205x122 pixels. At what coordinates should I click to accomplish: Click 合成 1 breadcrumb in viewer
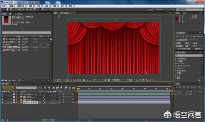pos(59,16)
